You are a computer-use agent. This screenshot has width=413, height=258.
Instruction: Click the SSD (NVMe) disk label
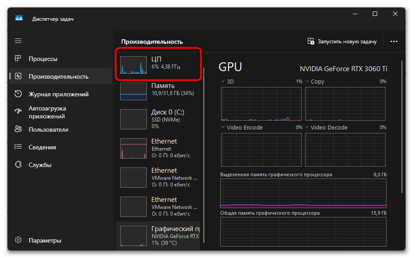pos(166,120)
